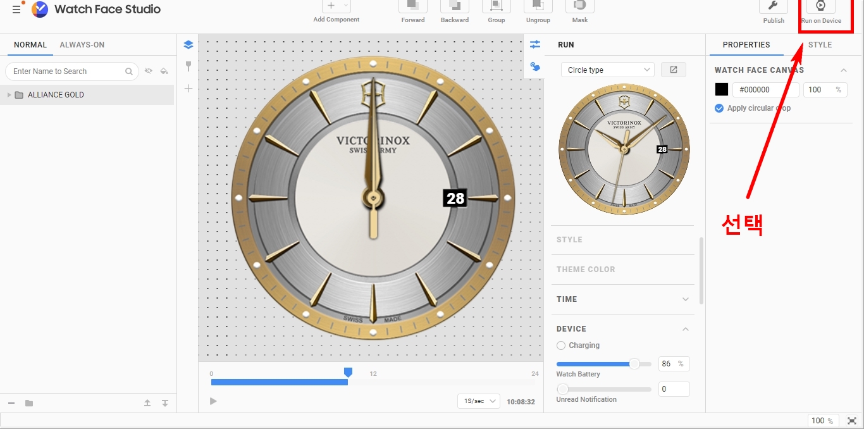Switch to the PROPERTIES tab
Viewport: 864px width, 429px height.
(746, 45)
